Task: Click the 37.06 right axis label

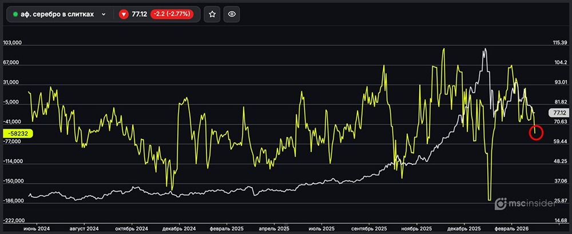Action: pos(561,181)
